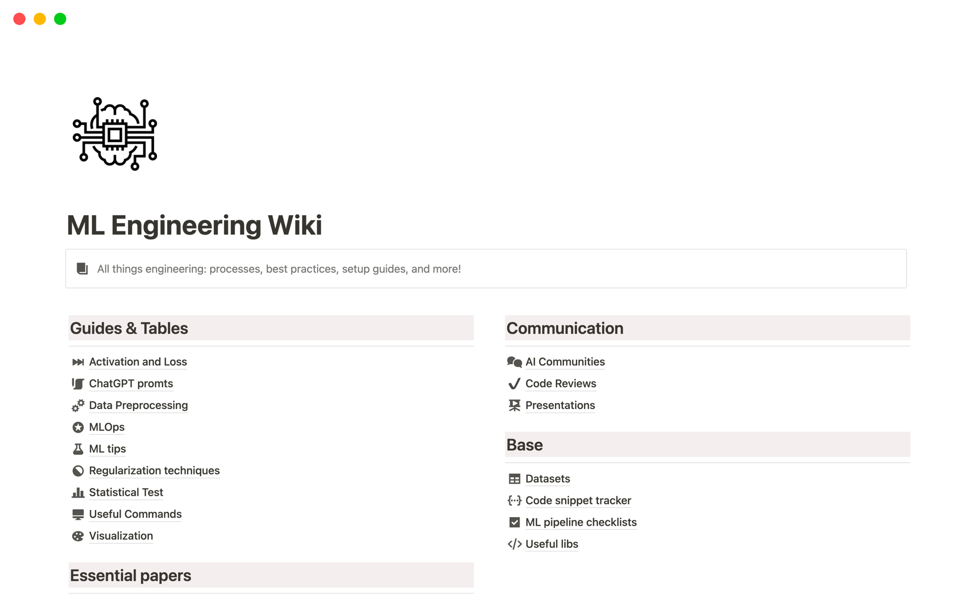This screenshot has width=979, height=612.
Task: Click the chat bubbles icon by AI Communities
Action: tap(514, 362)
